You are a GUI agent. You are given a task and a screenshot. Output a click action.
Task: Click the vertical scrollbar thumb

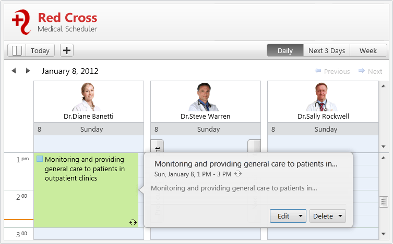pyautogui.click(x=384, y=202)
